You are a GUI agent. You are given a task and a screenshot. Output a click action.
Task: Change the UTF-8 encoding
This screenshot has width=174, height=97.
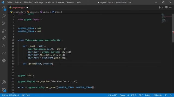(x=133, y=95)
